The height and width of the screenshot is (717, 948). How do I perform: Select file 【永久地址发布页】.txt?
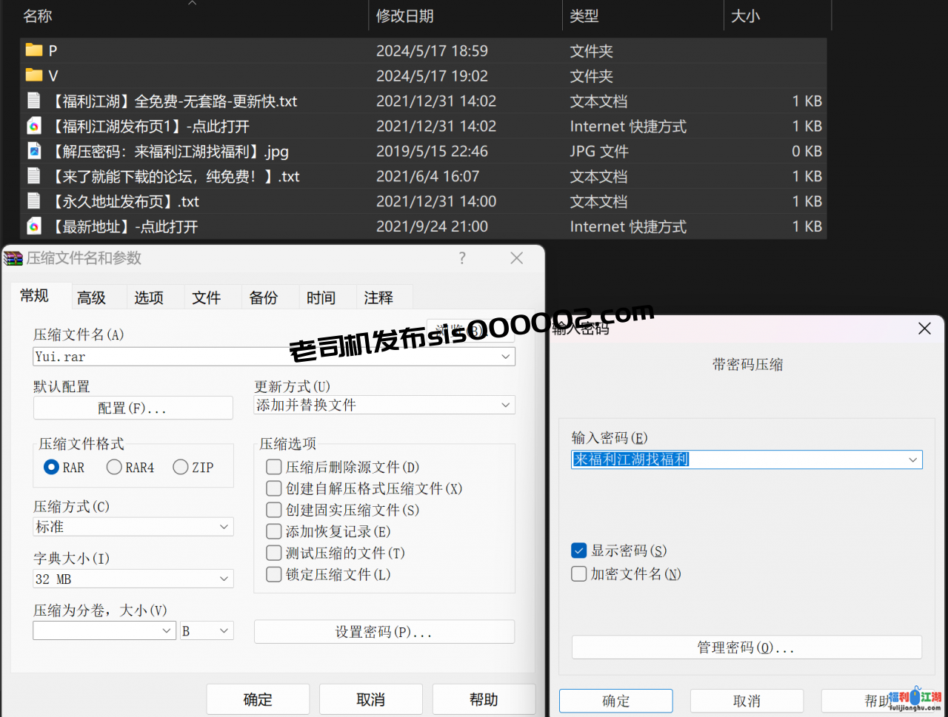click(124, 201)
